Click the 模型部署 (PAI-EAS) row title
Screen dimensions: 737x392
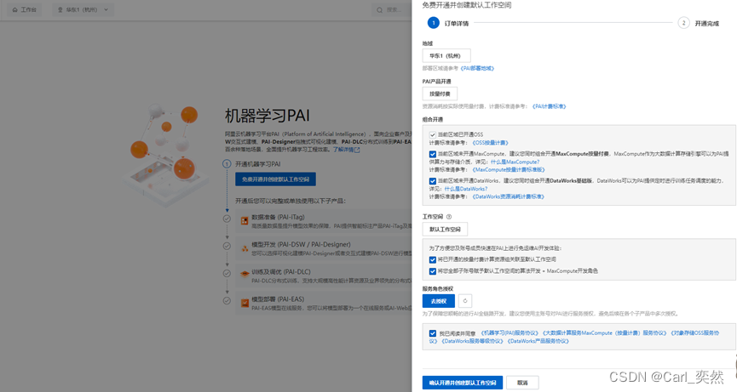tap(278, 299)
